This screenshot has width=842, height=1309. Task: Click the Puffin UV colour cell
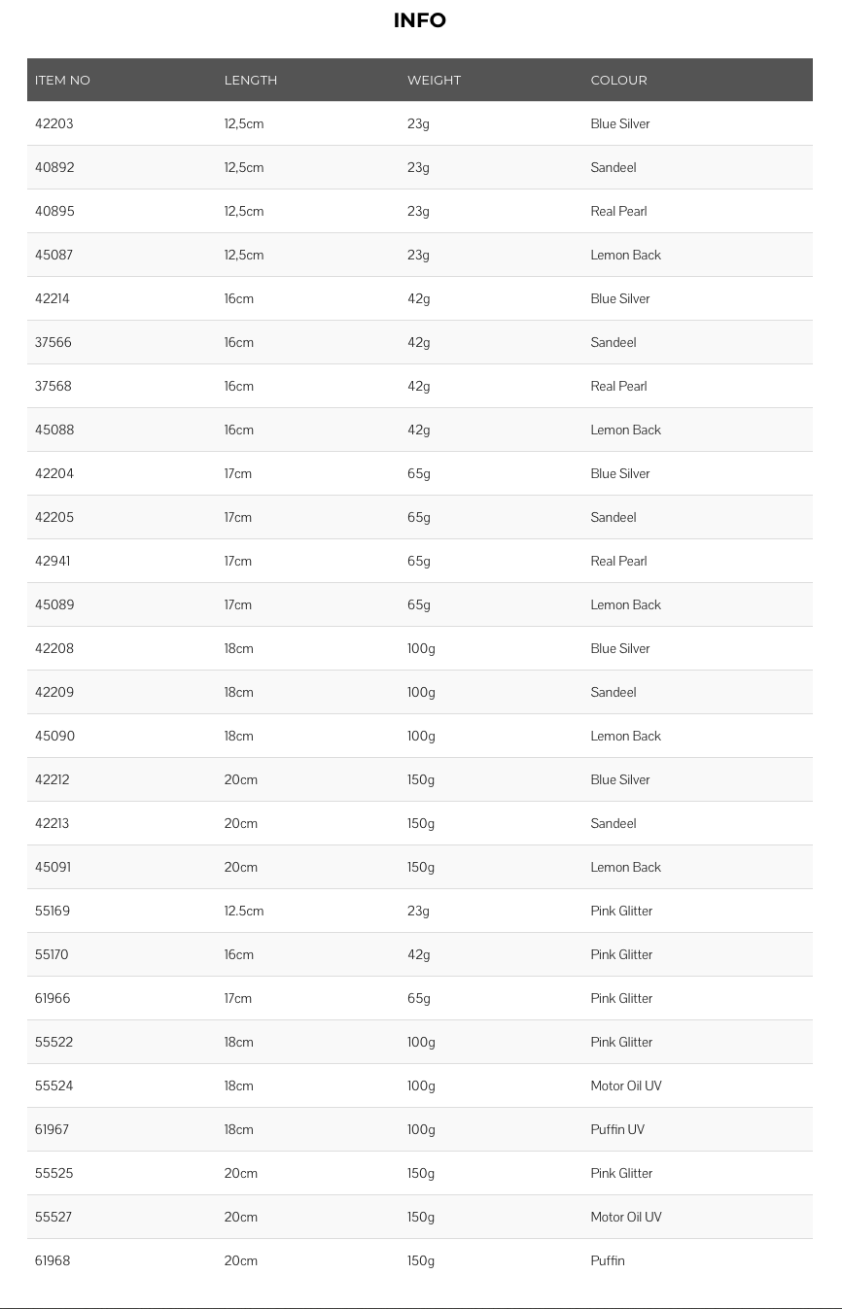tap(617, 1129)
